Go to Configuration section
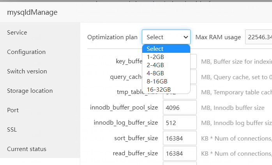 click(26, 52)
